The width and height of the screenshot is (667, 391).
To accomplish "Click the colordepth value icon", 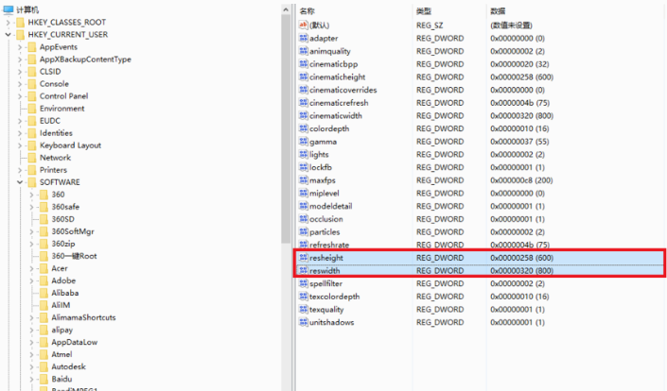I will click(304, 128).
